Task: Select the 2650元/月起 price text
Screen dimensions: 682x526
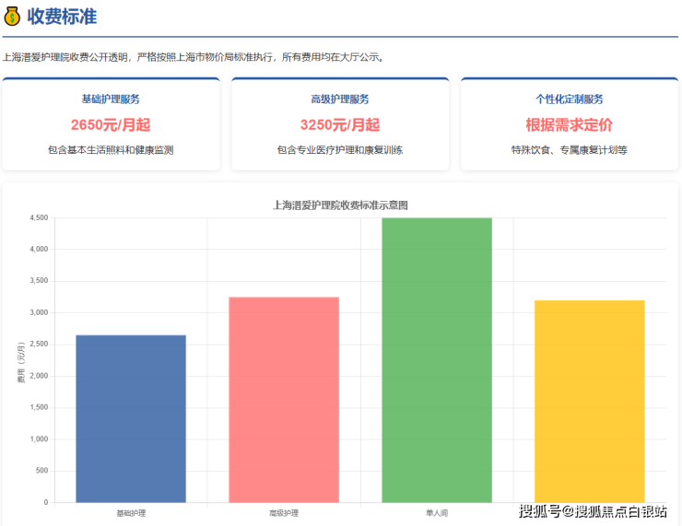Action: click(x=111, y=125)
